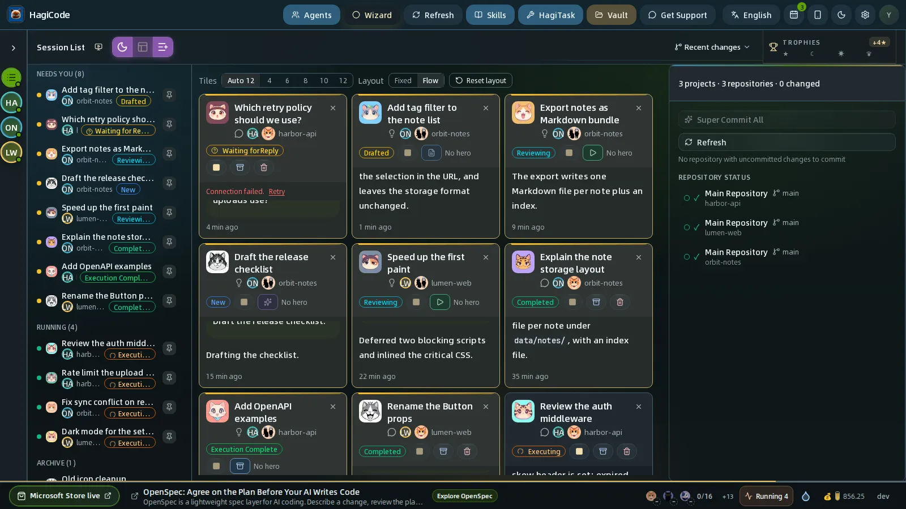Open the Vault tab
906x509 pixels.
(x=611, y=15)
